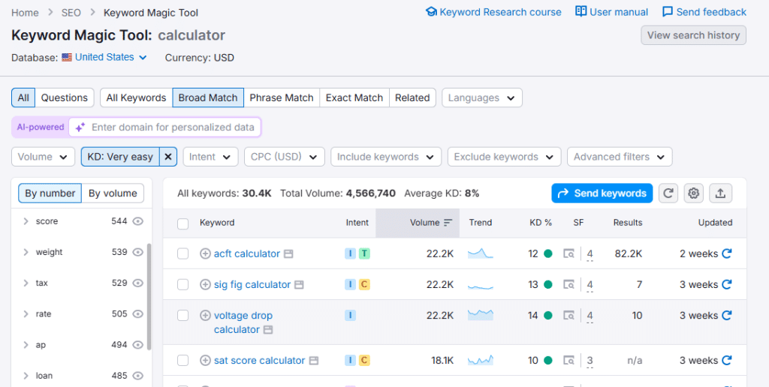Open the Volume filter dropdown

[43, 157]
